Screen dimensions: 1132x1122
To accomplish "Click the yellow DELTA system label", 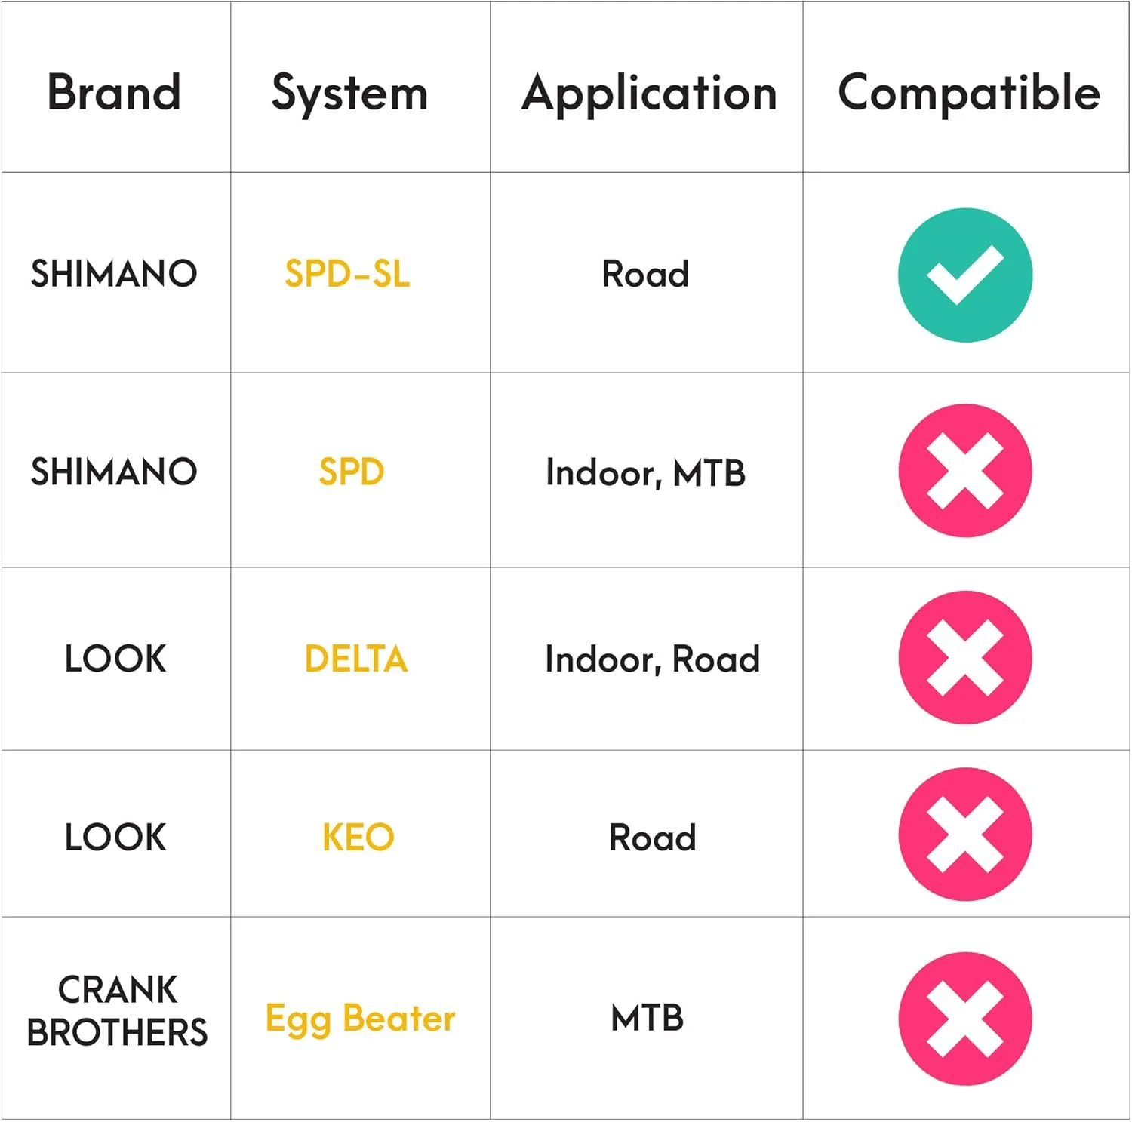I will tap(356, 659).
